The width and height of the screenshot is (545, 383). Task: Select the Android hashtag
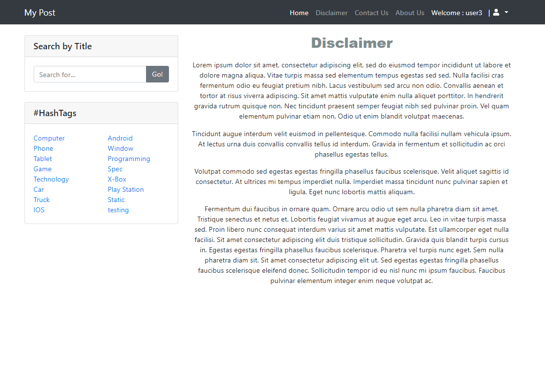point(120,138)
